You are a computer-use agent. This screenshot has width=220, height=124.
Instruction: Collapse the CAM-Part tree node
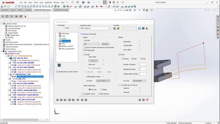tap(2, 24)
